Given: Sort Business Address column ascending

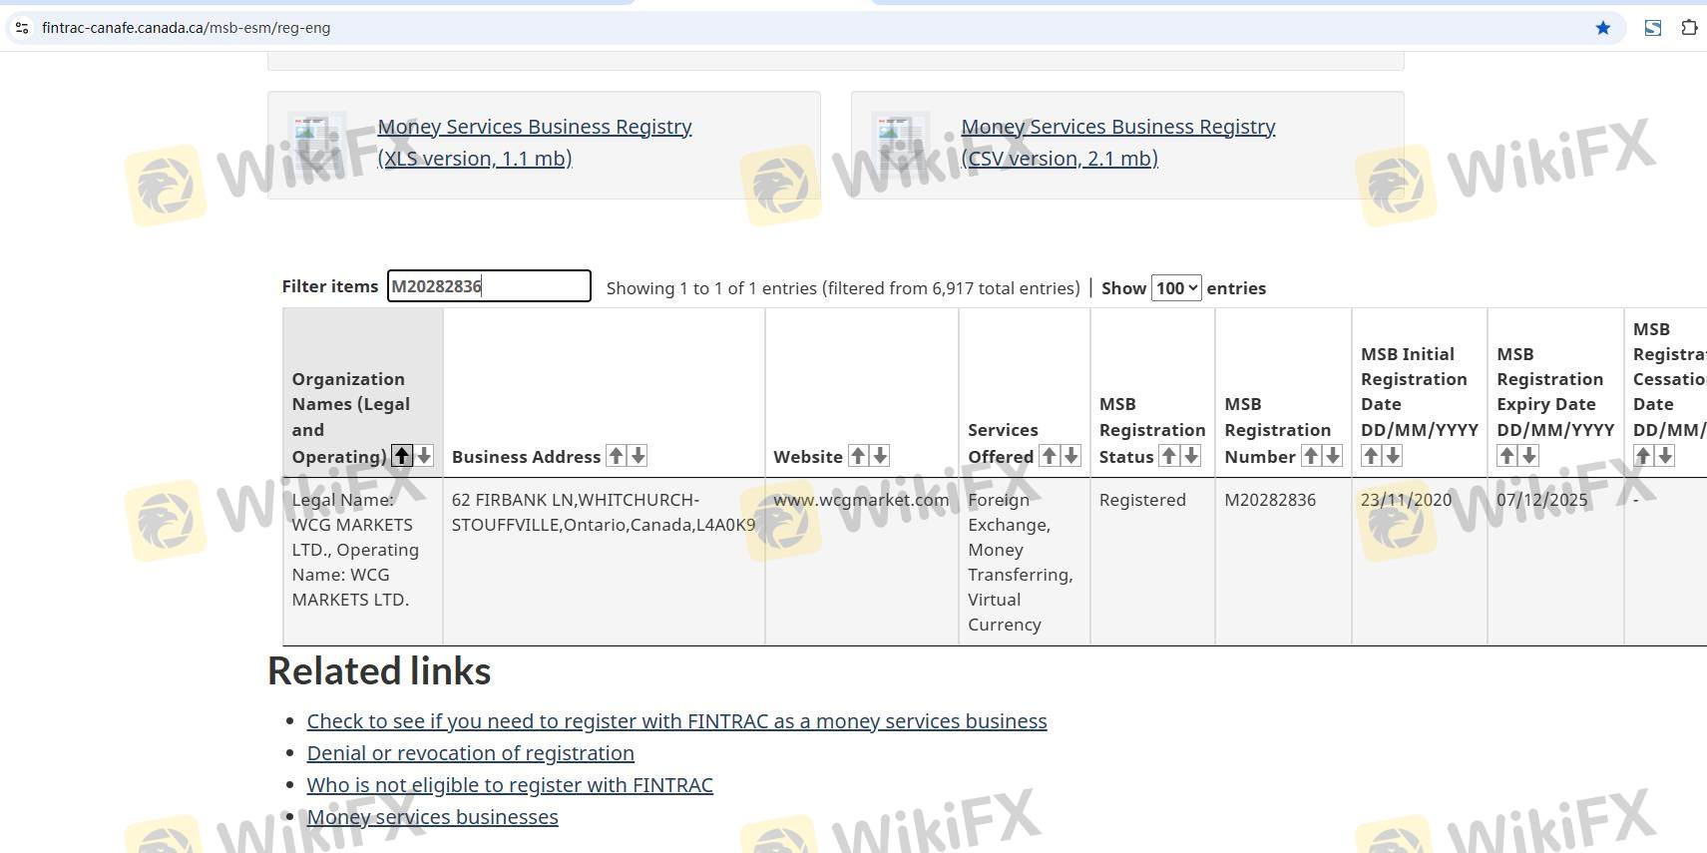Looking at the screenshot, I should pyautogui.click(x=617, y=456).
